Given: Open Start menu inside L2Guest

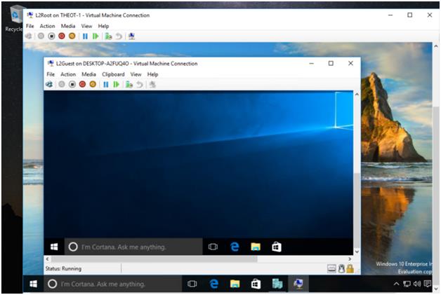Looking at the screenshot, I should [x=54, y=247].
